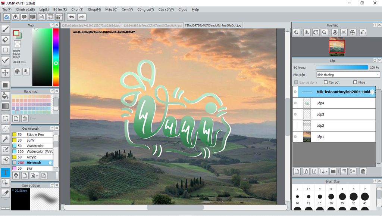This screenshot has width=382, height=216.
Task: Select the Text tool
Action: pyautogui.click(x=5, y=172)
